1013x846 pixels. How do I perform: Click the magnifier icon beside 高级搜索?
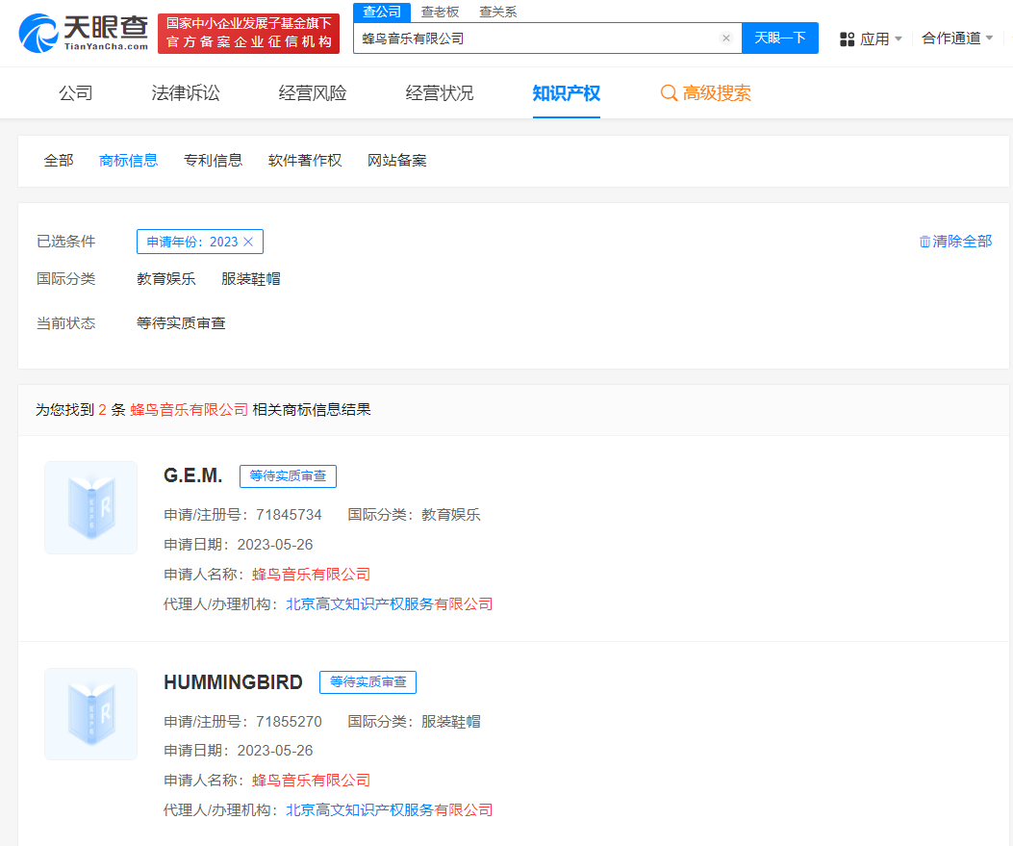click(668, 93)
